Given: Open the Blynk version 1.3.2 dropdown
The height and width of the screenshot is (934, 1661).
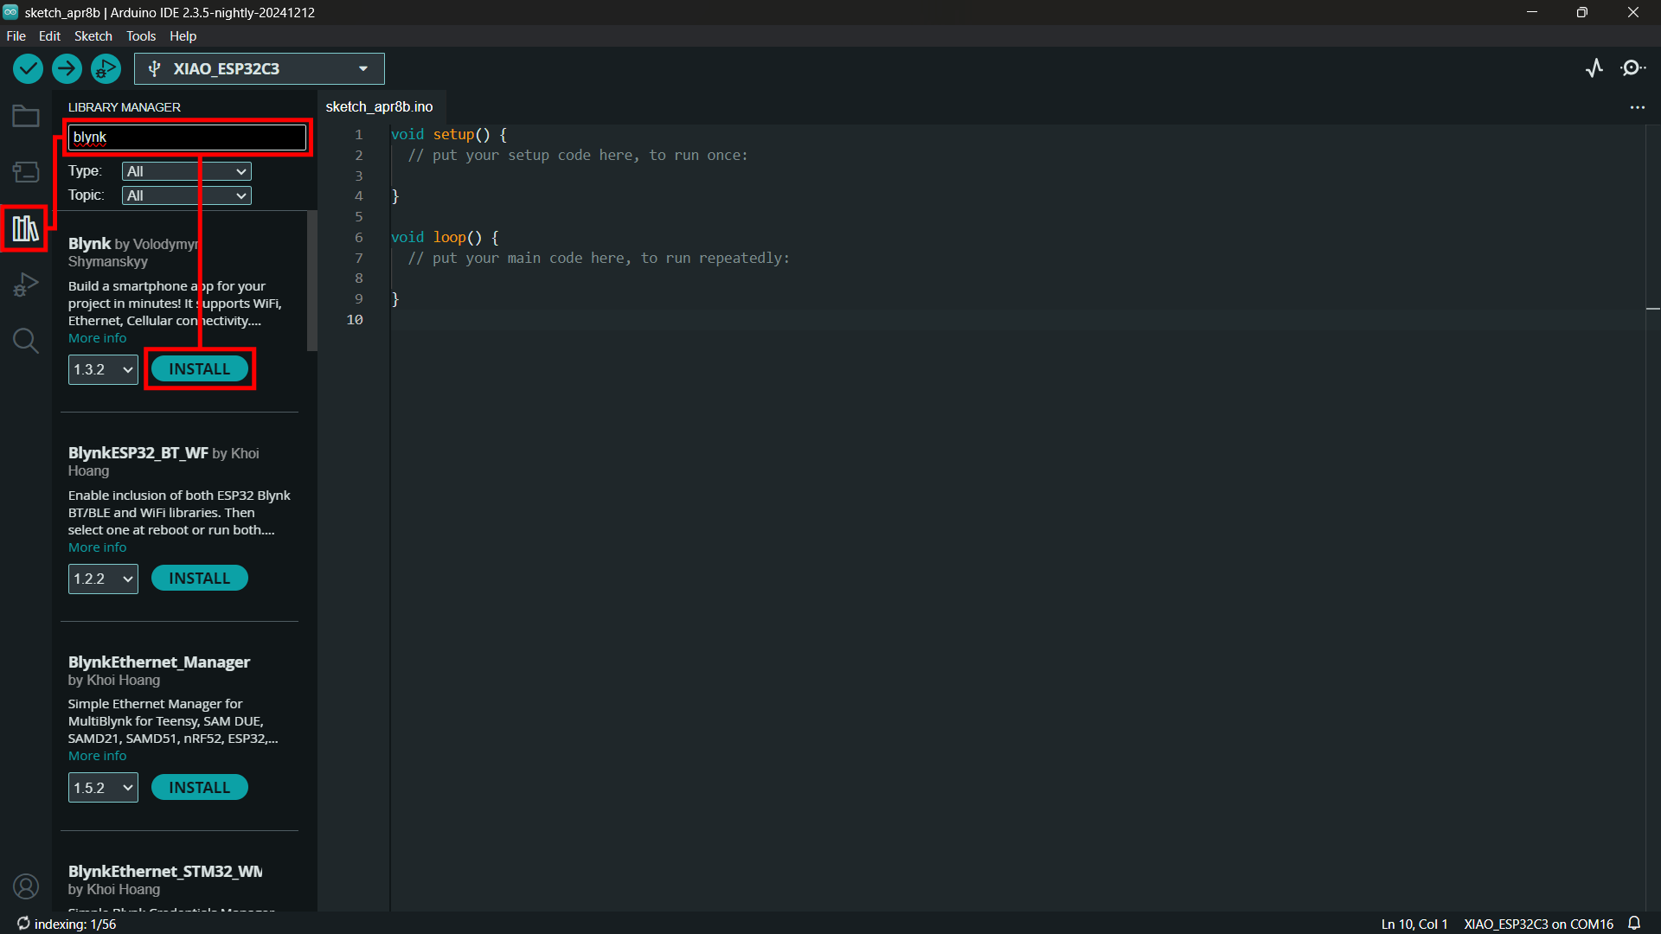Looking at the screenshot, I should (x=103, y=369).
